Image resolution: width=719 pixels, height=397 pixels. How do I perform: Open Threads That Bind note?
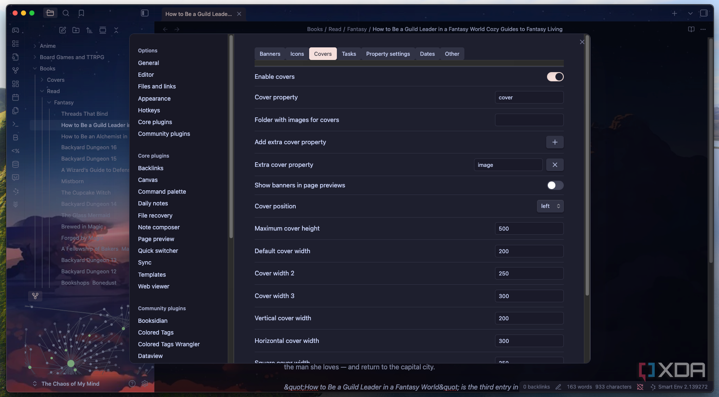(84, 114)
